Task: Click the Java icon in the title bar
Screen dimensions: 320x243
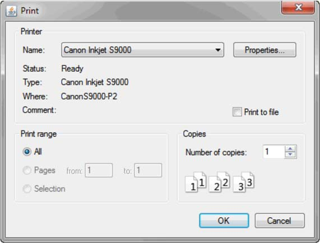Action: [11, 11]
